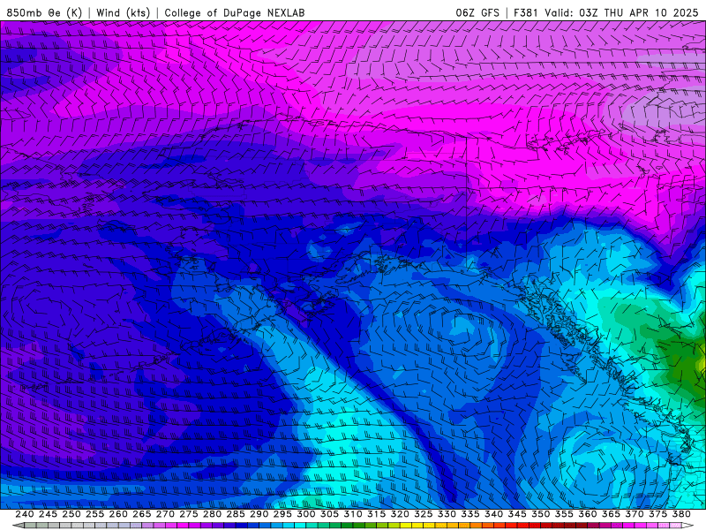Image resolution: width=706 pixels, height=530 pixels.
Task: Click the 370 value on color scale
Action: point(635,514)
